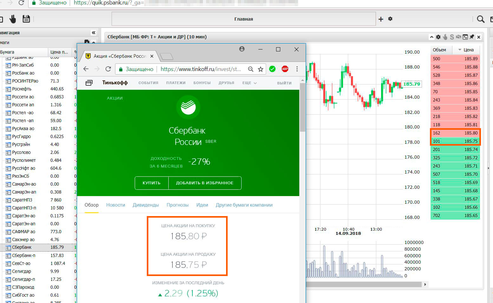Click order book bid price 185.70
The width and height of the screenshot is (493, 303).
[471, 174]
